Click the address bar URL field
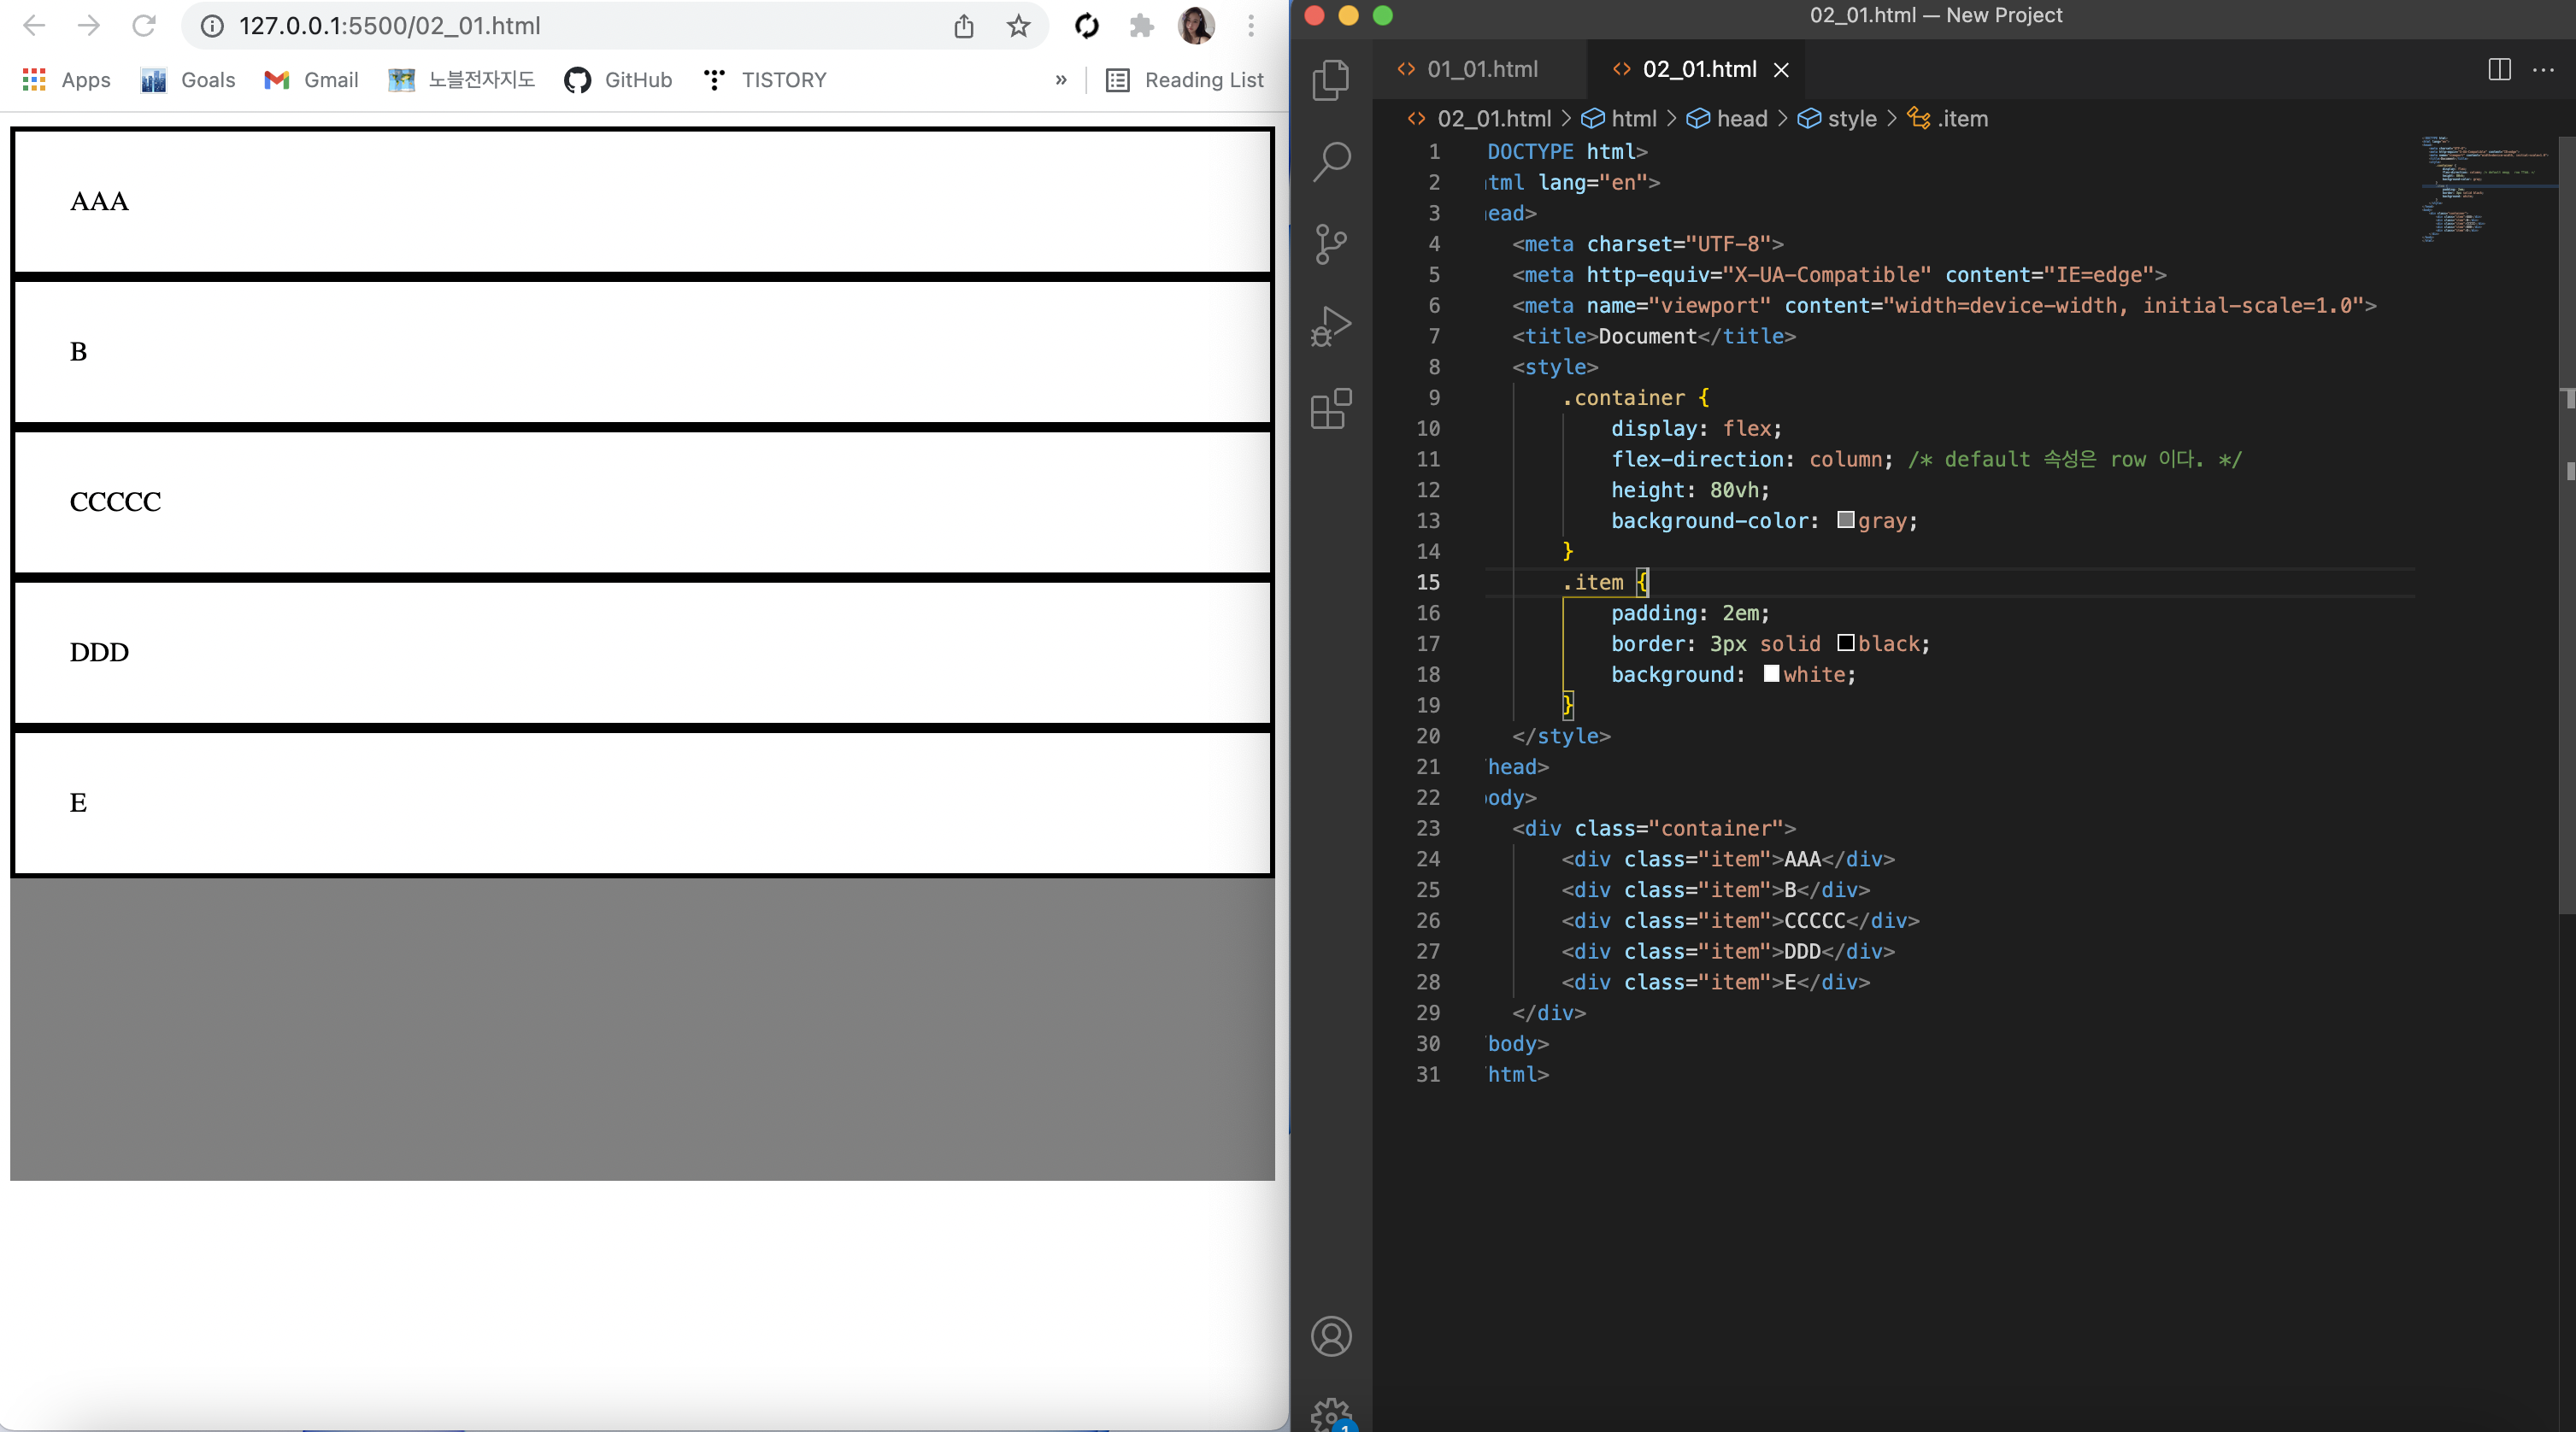 [580, 26]
